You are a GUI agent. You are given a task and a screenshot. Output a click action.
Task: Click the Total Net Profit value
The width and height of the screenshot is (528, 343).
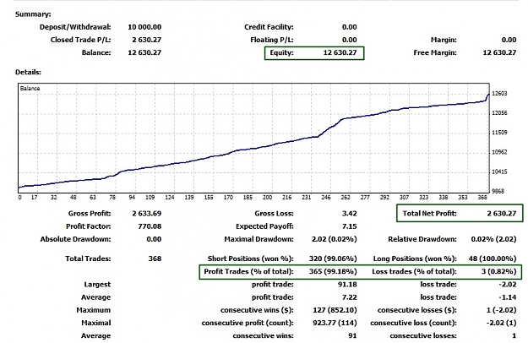click(502, 214)
